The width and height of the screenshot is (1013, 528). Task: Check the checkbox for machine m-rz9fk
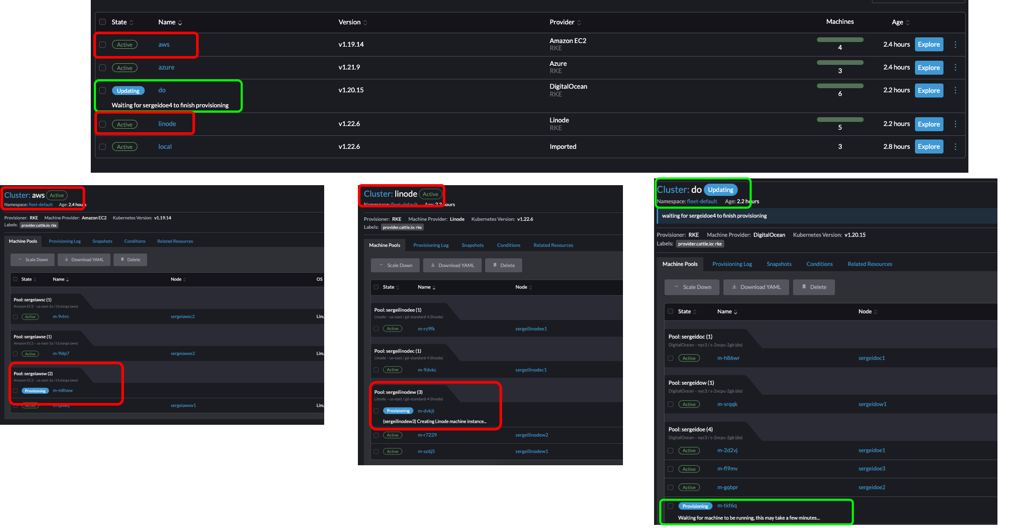[x=376, y=328]
